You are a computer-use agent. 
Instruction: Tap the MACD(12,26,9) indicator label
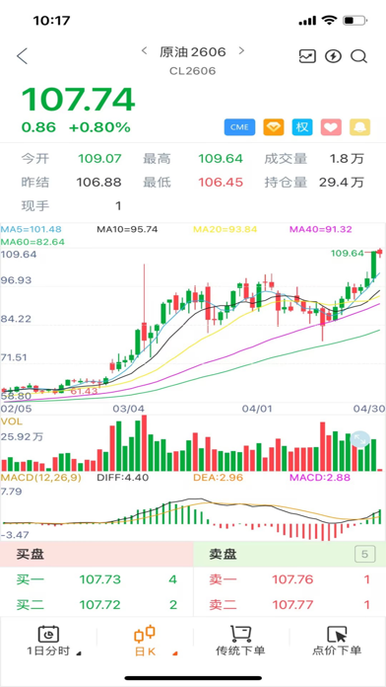point(41,478)
